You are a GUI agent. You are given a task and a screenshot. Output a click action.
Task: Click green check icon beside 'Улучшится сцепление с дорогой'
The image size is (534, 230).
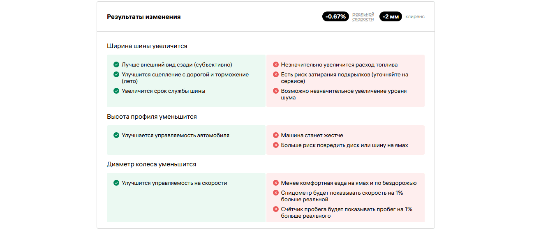pyautogui.click(x=116, y=74)
